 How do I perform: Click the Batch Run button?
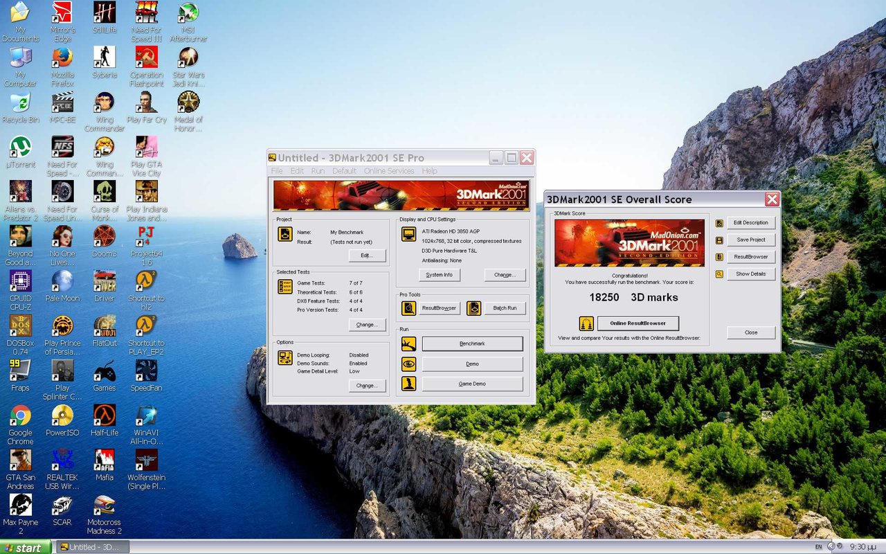coord(505,308)
